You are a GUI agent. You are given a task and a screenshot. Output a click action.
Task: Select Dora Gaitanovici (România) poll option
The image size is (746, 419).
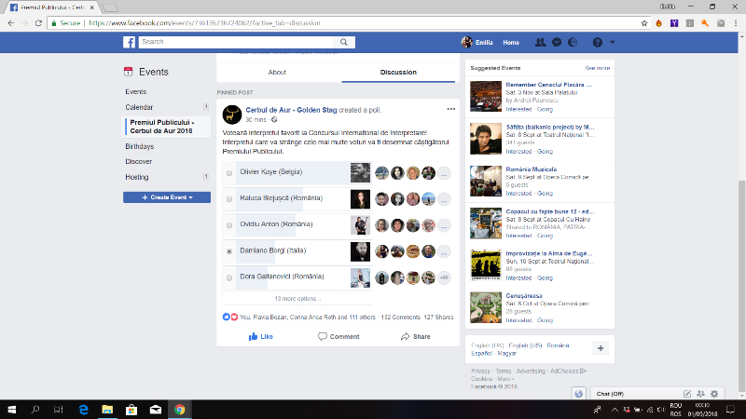click(229, 277)
